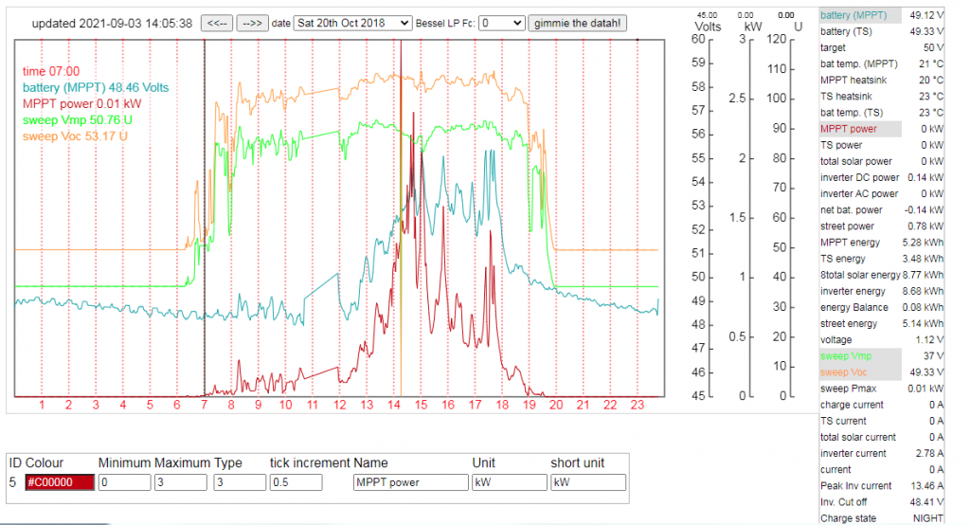Expand the Bessel LP Fc dropdown
Screen dimensions: 970x525
(501, 23)
